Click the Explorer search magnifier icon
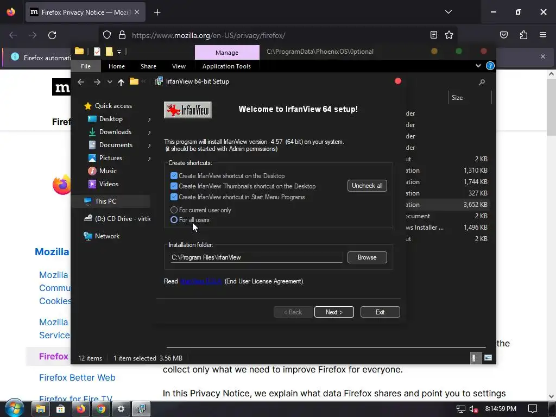Image resolution: width=556 pixels, height=417 pixels. pos(482,83)
